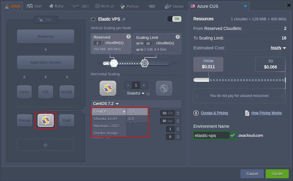
Task: Add a Cache node
Action: pyautogui.click(x=24, y=92)
